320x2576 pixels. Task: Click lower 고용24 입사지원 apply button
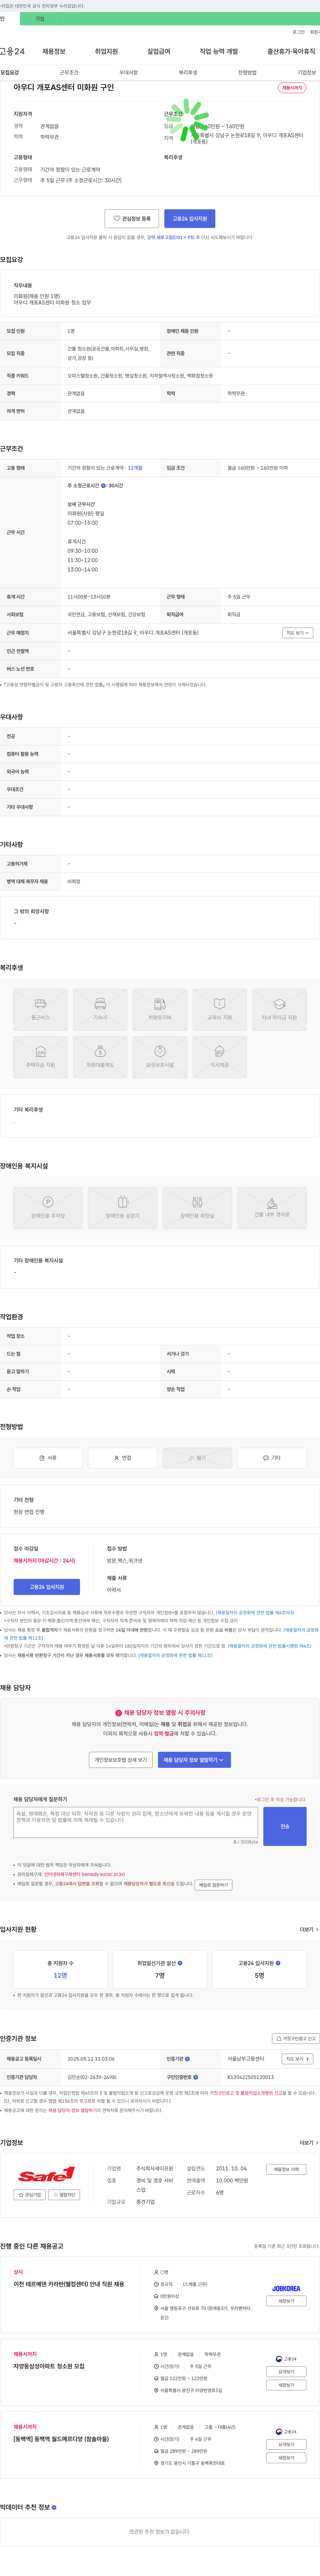pyautogui.click(x=47, y=1587)
